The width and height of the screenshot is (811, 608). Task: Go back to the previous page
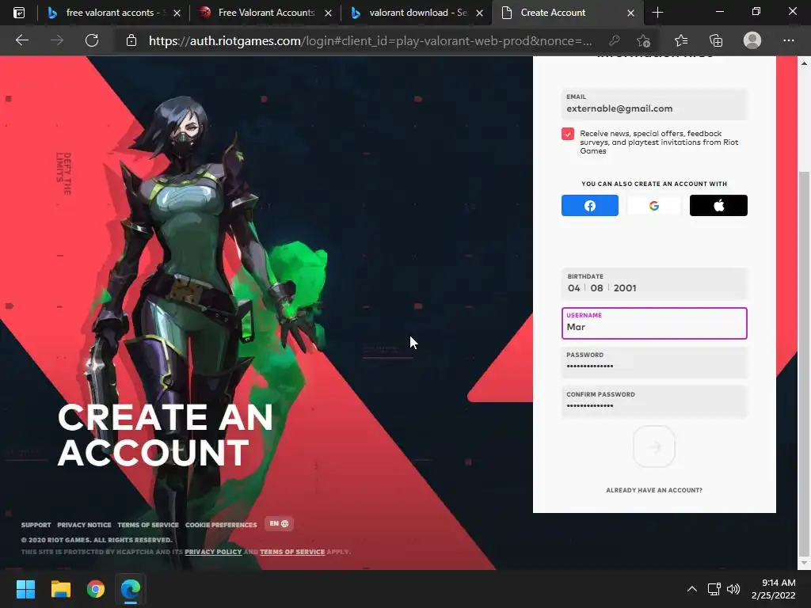(x=21, y=40)
